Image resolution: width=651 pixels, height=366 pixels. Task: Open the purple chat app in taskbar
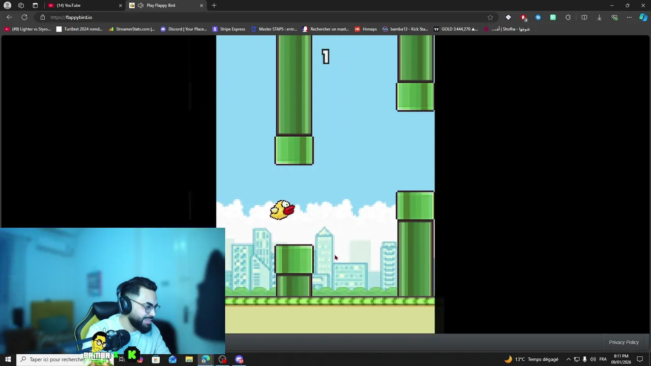pos(239,359)
